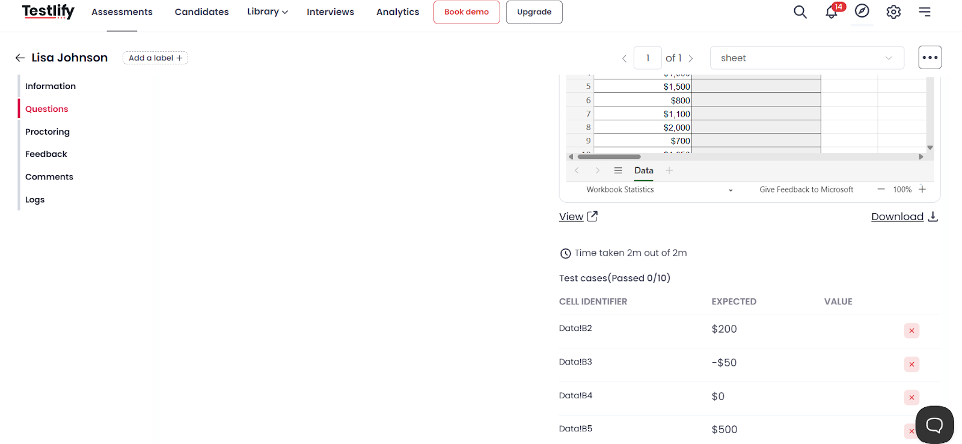Viewport: 962px width, 444px height.
Task: Open the all sheets list icon
Action: click(618, 171)
